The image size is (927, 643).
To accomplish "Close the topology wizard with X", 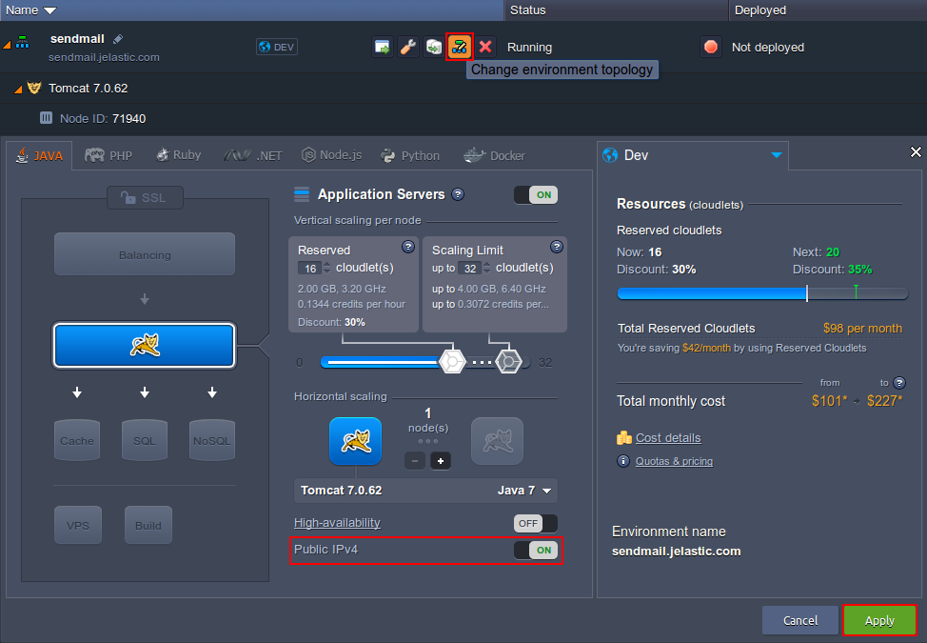I will coord(916,152).
